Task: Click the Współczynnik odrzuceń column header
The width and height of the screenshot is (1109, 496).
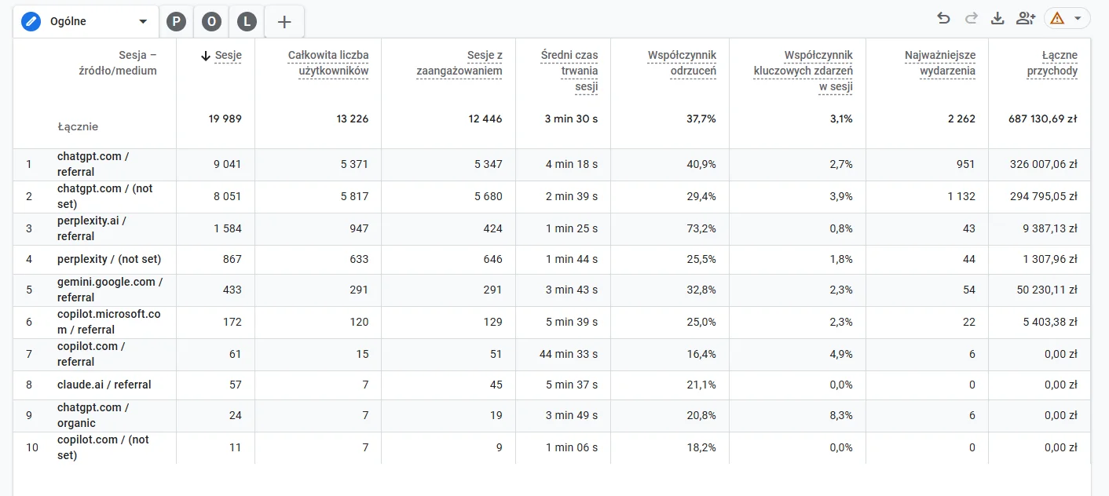Action: point(682,63)
